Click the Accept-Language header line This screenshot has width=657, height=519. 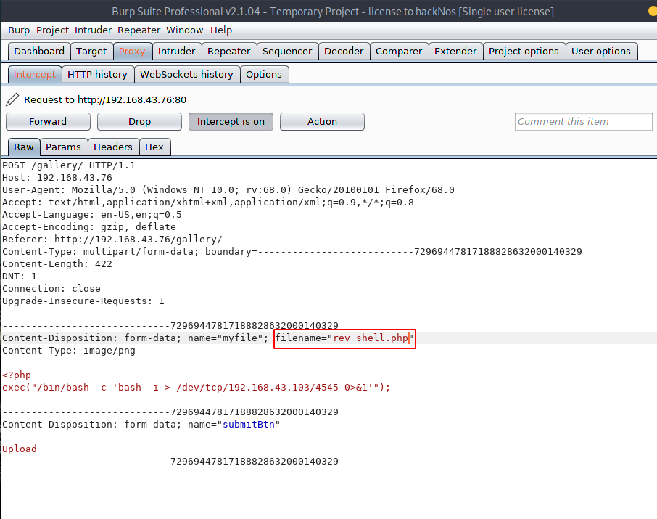click(92, 215)
